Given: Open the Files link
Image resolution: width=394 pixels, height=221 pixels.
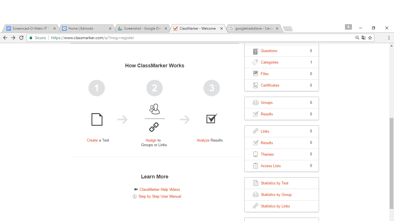Looking at the screenshot, I should point(264,74).
